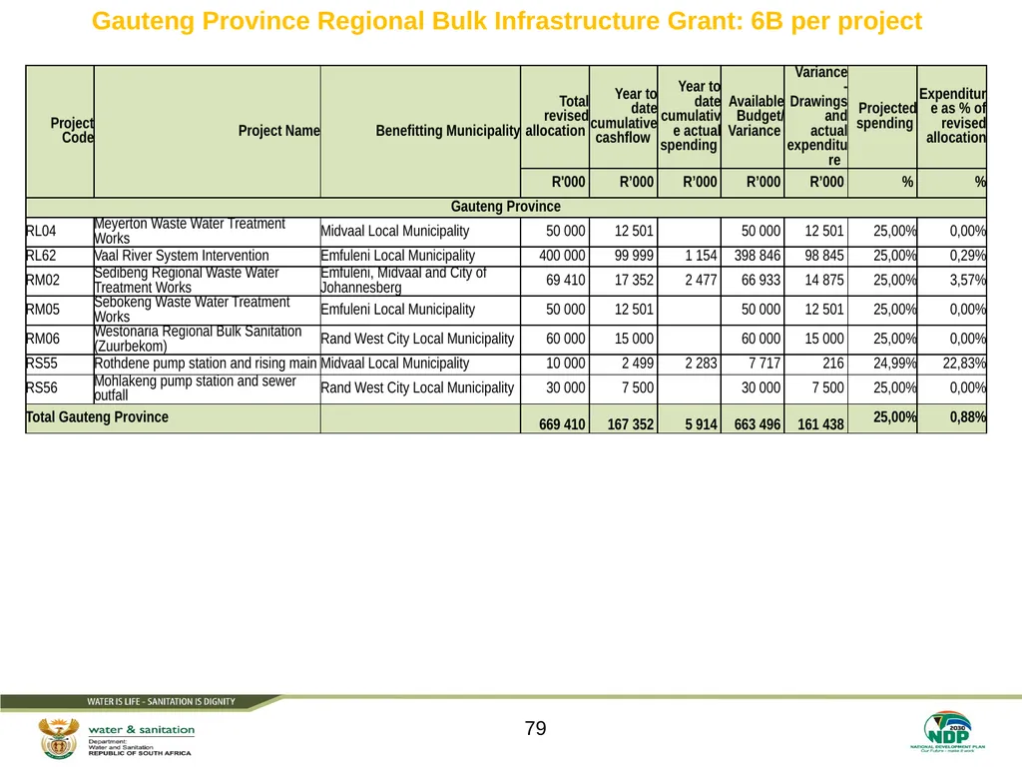Viewport: 1022px width, 767px height.
Task: Click the 'water & sanitation' department text
Action: [x=142, y=730]
